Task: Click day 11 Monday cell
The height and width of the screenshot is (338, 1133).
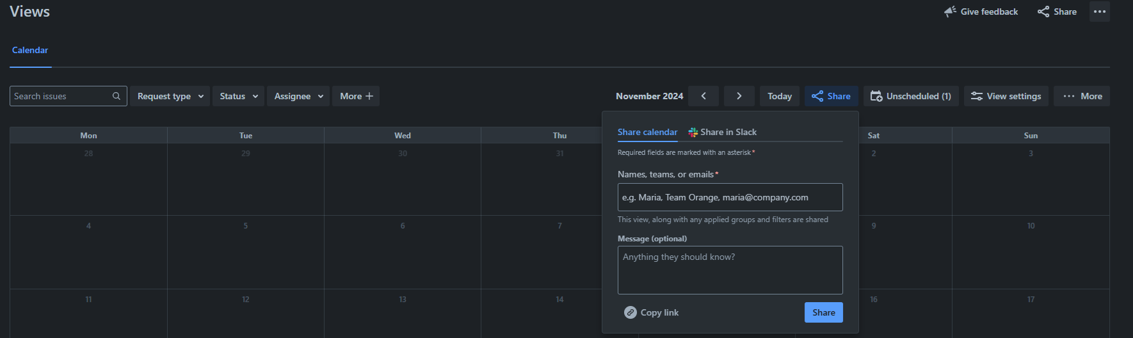Action: 88,314
